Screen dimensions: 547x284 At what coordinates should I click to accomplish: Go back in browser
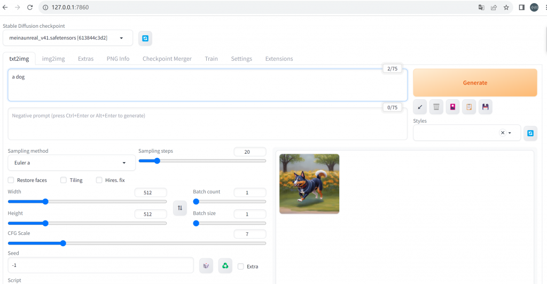click(x=5, y=7)
